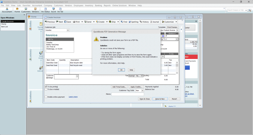Expand Print dropdown arrow
Screen dimensions: 253x135
pos(82,22)
